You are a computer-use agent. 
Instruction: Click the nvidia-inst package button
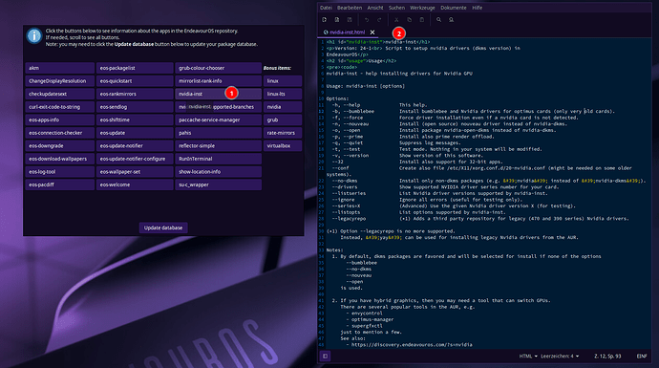pyautogui.click(x=218, y=94)
